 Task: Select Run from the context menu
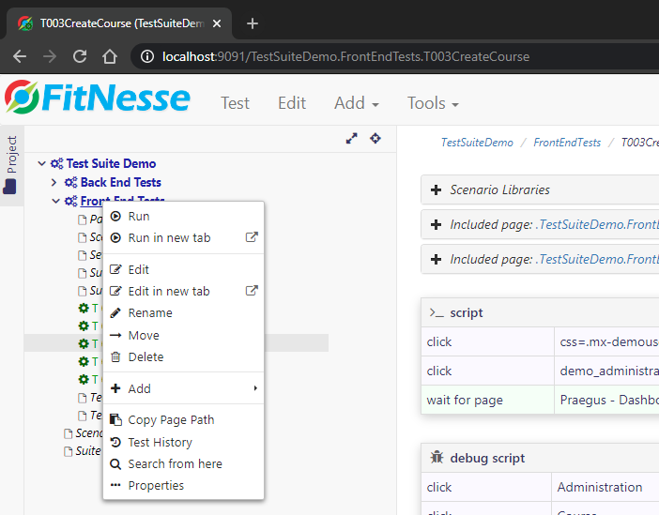point(183,217)
